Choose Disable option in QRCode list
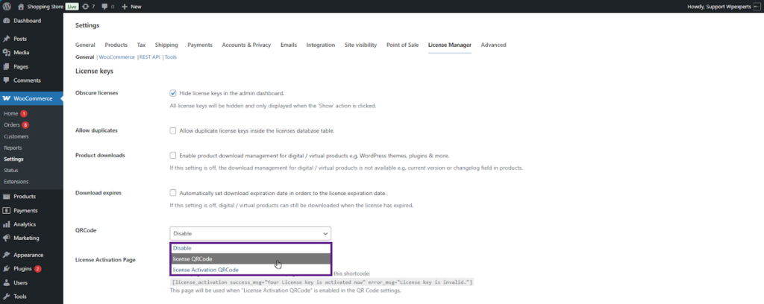This screenshot has width=764, height=304. pyautogui.click(x=251, y=248)
